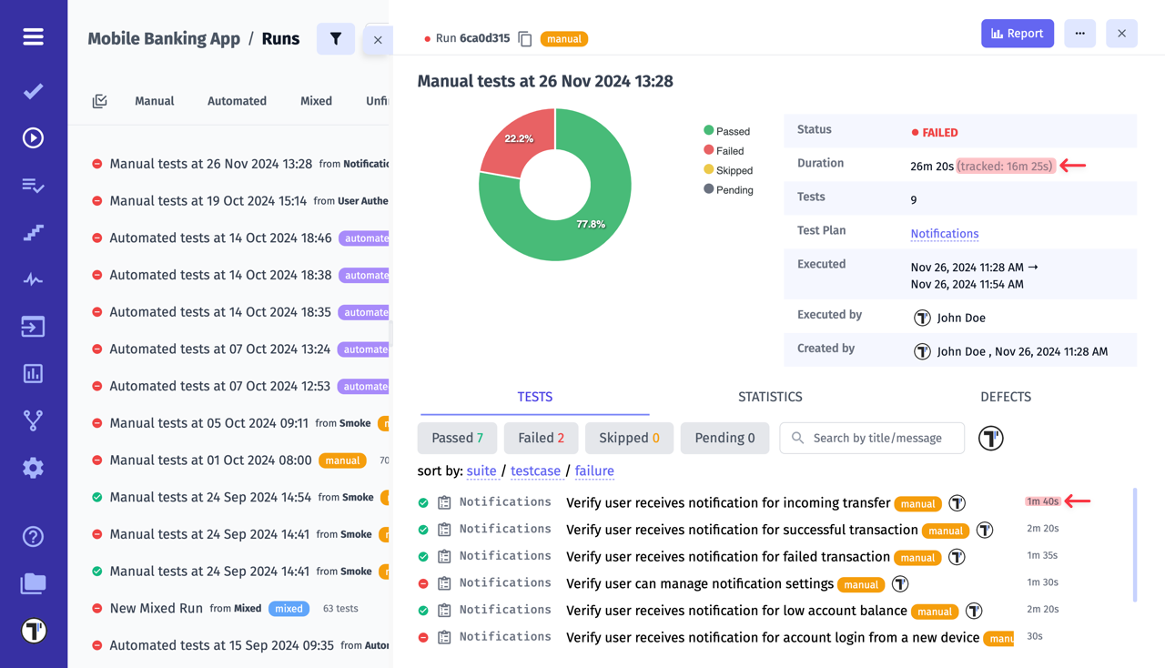Click the search icon in the search field
Viewport: 1165px width, 668px height.
tap(796, 438)
